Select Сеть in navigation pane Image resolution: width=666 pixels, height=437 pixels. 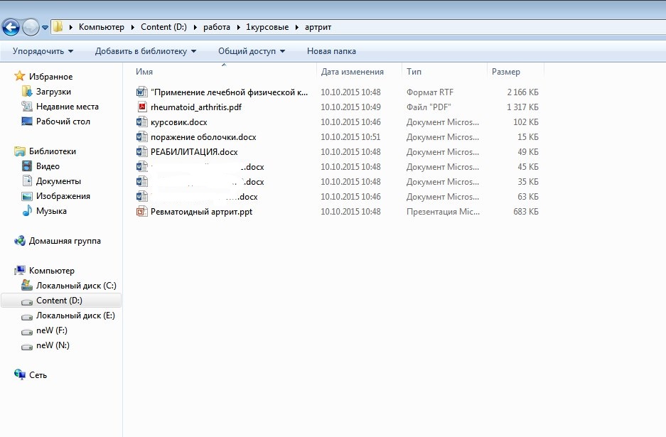(38, 375)
